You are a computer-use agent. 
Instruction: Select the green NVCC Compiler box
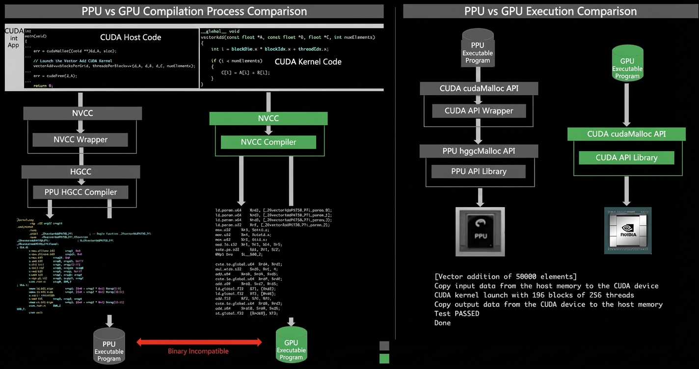269,142
